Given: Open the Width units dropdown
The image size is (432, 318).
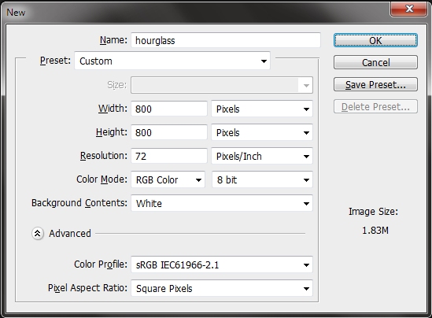Looking at the screenshot, I should [x=262, y=109].
